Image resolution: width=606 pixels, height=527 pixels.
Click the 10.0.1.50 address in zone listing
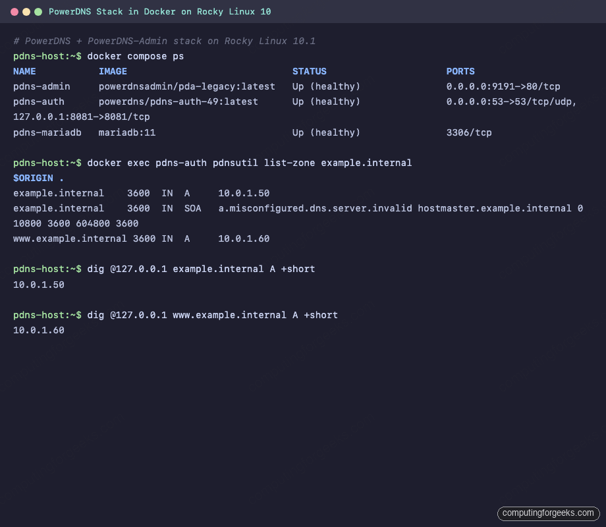click(244, 193)
